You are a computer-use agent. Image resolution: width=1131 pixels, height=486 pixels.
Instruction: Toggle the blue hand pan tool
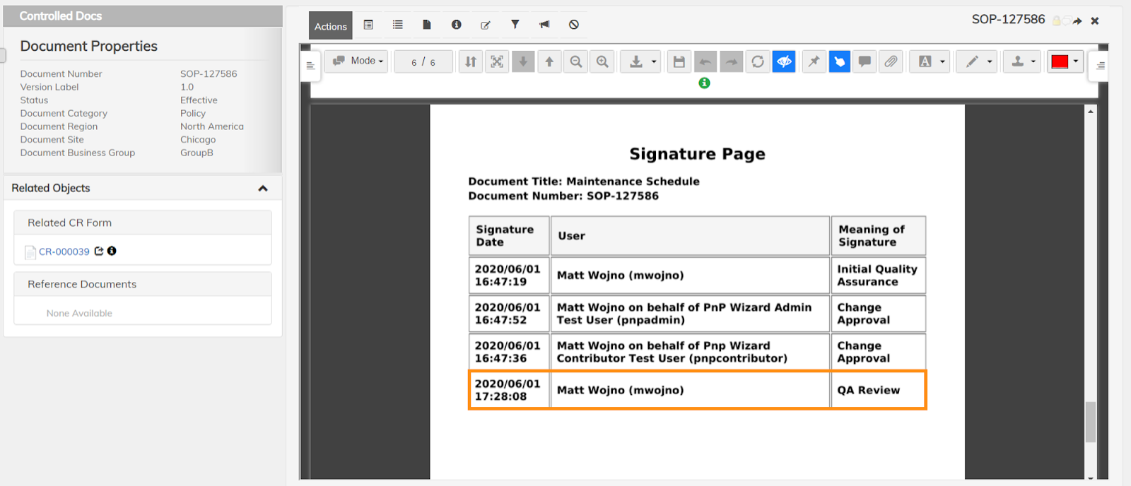(x=839, y=61)
